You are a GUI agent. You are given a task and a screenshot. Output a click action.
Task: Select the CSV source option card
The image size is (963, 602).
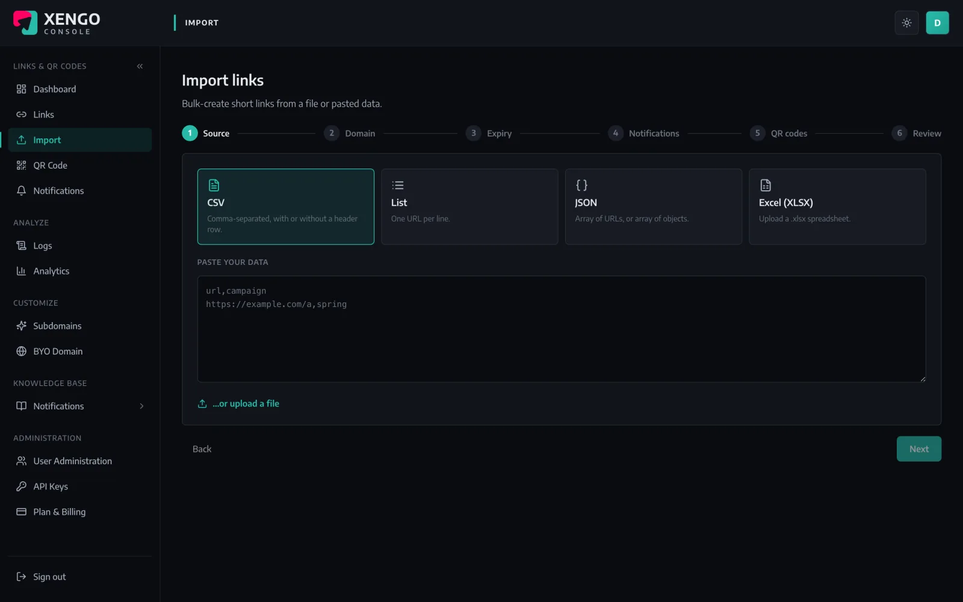[x=286, y=206]
